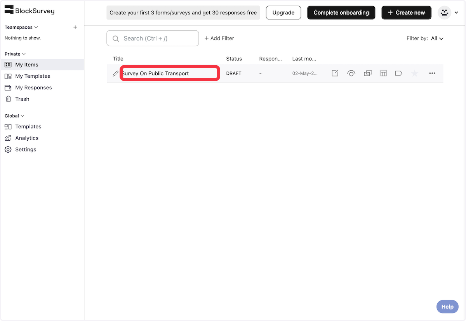Preview the survey using the eye icon
Screen dimensions: 466x321
pos(351,73)
